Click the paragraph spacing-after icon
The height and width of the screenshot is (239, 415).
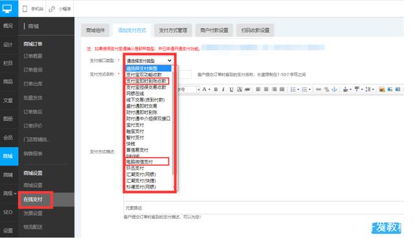[357, 89]
